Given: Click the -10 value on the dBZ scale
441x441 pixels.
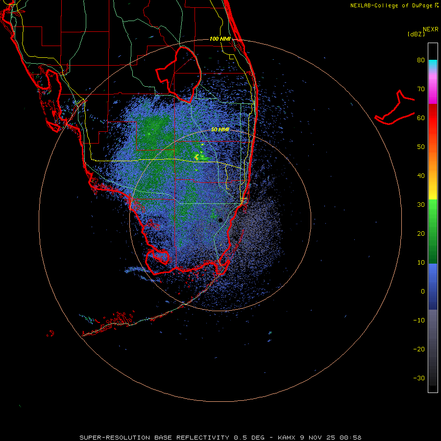Looking at the screenshot, I should [419, 320].
